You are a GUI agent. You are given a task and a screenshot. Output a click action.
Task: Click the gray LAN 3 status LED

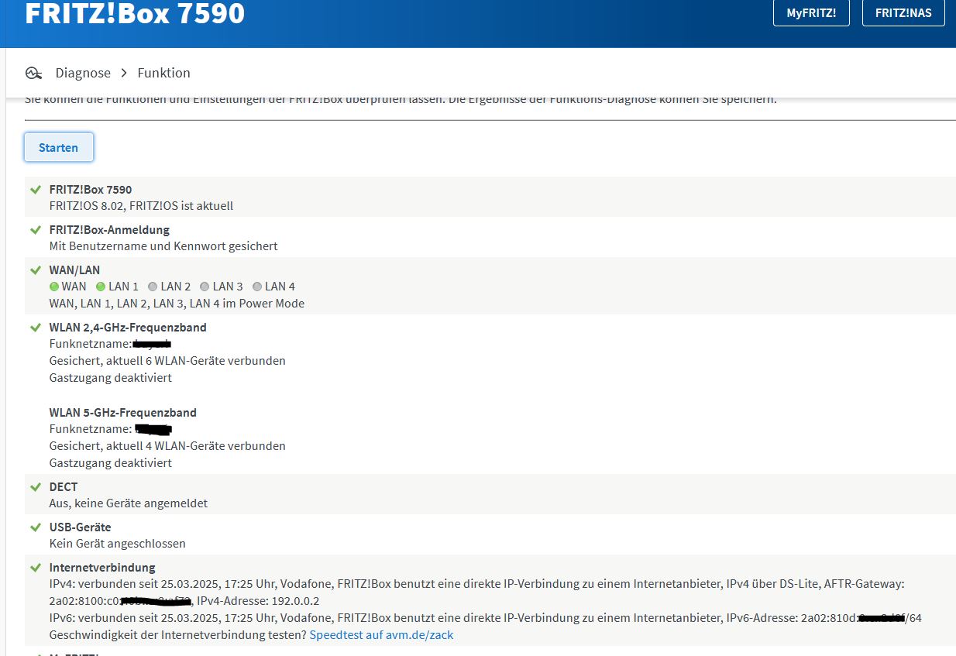205,287
